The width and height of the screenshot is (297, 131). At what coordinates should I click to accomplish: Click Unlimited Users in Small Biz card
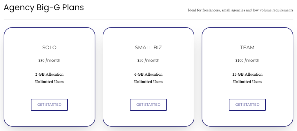pos(148,82)
